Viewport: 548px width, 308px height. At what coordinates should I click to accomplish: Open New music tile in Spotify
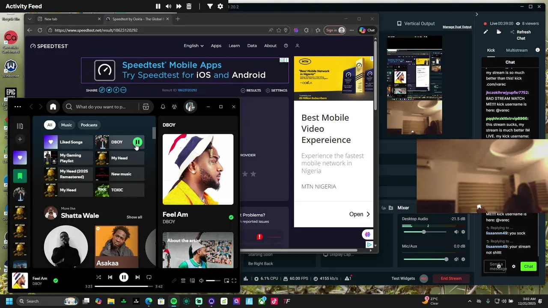coord(119,174)
